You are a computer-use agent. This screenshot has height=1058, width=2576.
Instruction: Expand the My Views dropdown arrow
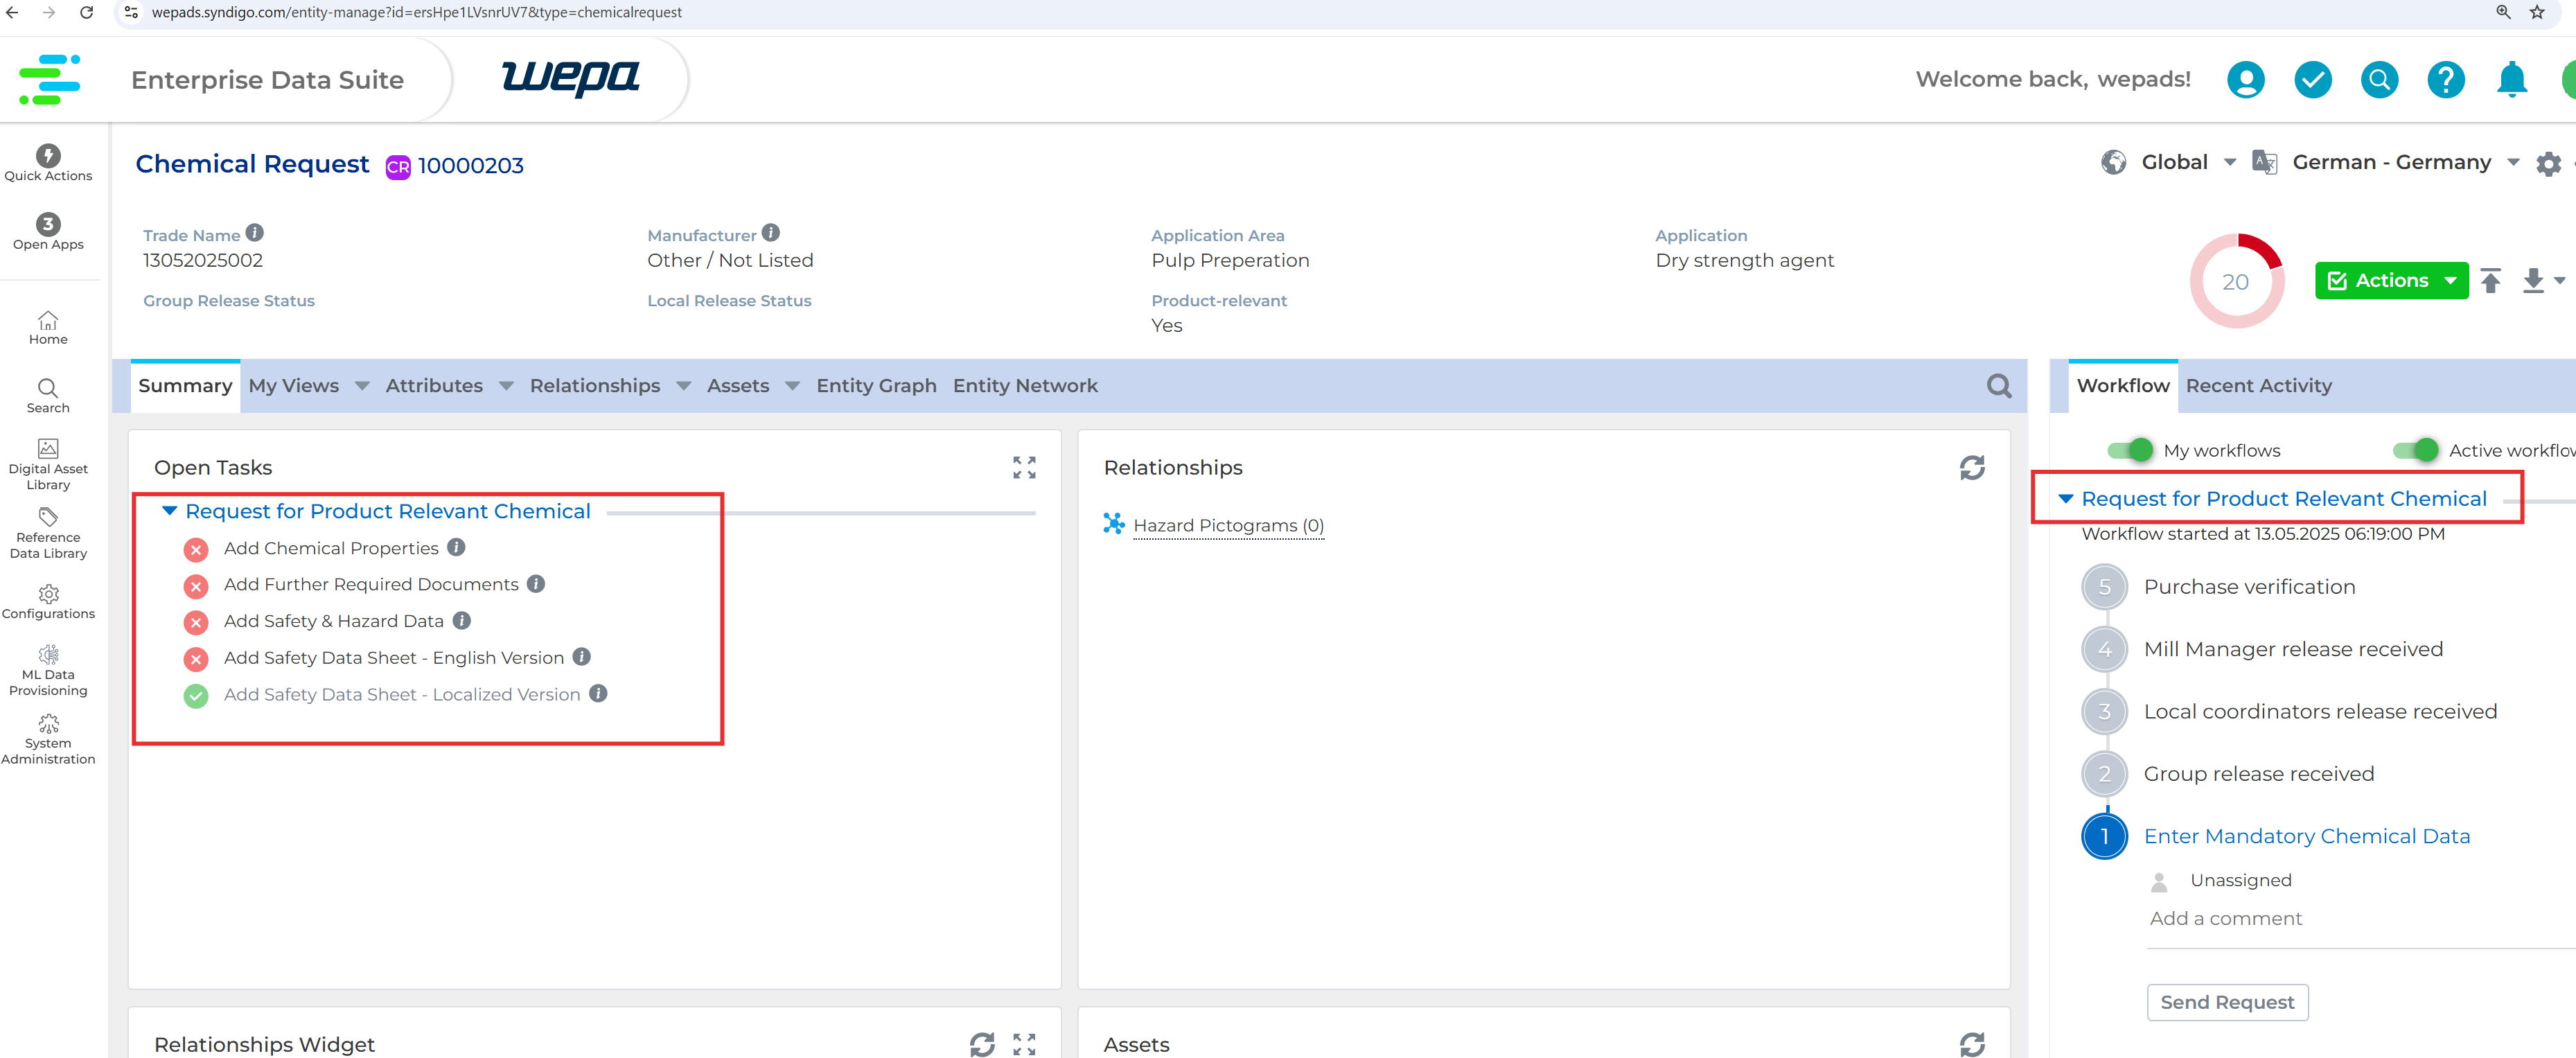pyautogui.click(x=362, y=386)
